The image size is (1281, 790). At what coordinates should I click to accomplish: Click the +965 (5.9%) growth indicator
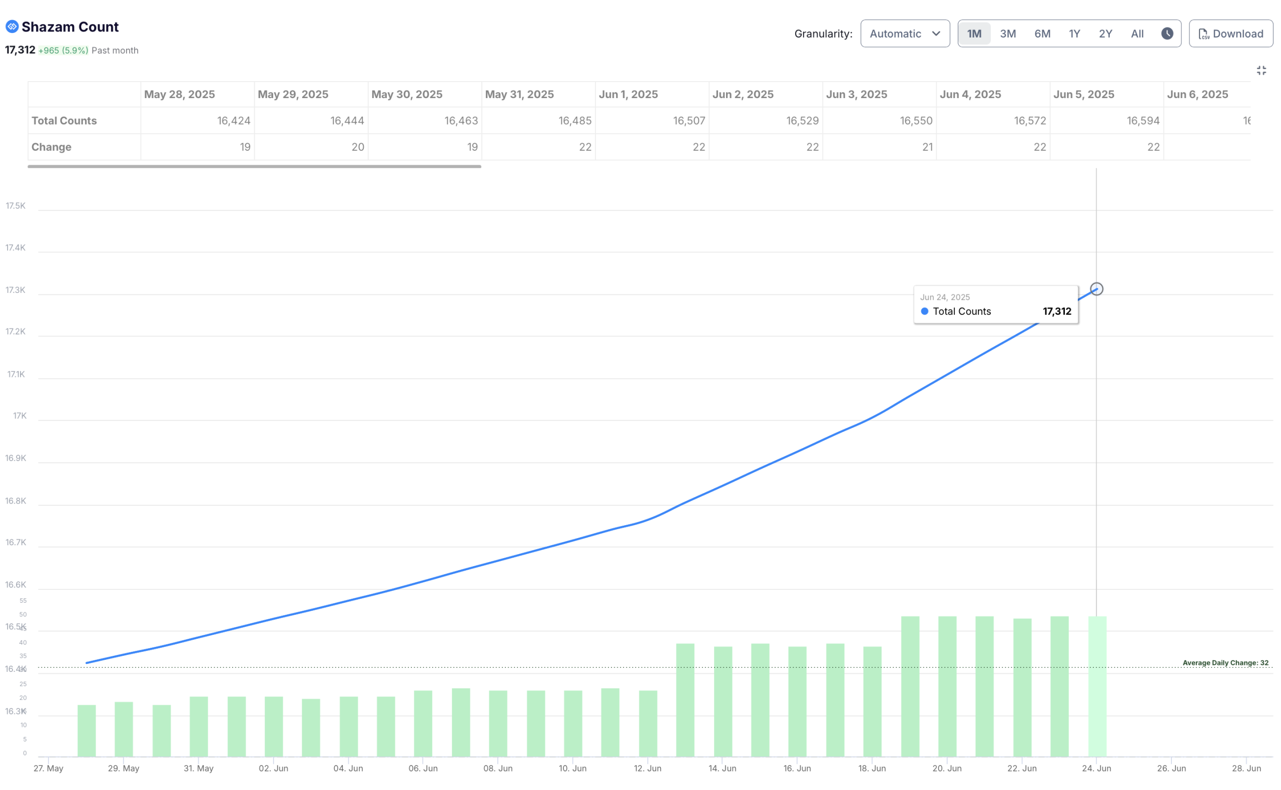click(x=63, y=51)
